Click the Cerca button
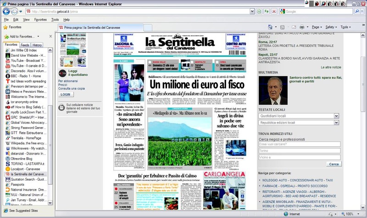This screenshot has height=218, width=367. pos(334,164)
